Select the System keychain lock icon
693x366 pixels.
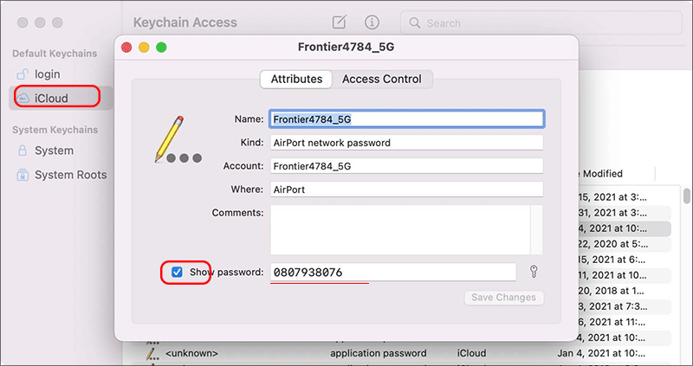coord(23,151)
